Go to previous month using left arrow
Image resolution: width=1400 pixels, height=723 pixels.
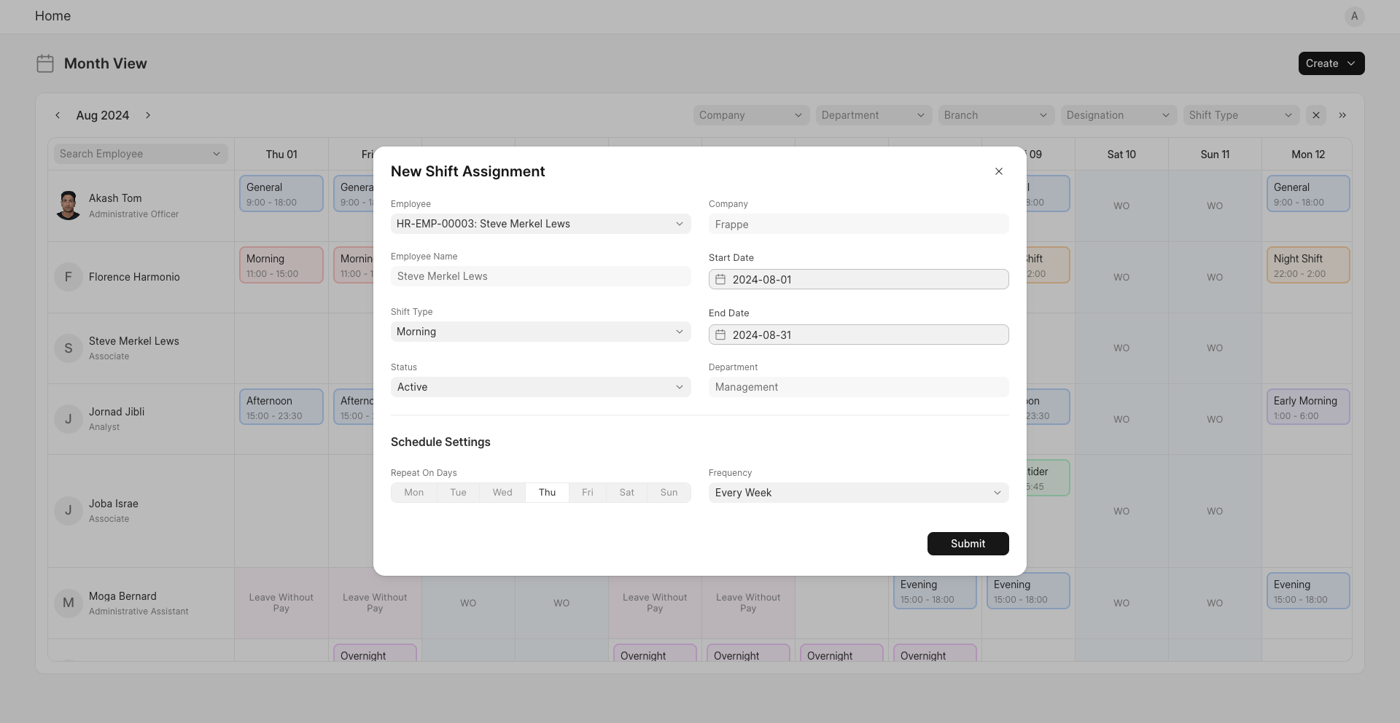(58, 115)
